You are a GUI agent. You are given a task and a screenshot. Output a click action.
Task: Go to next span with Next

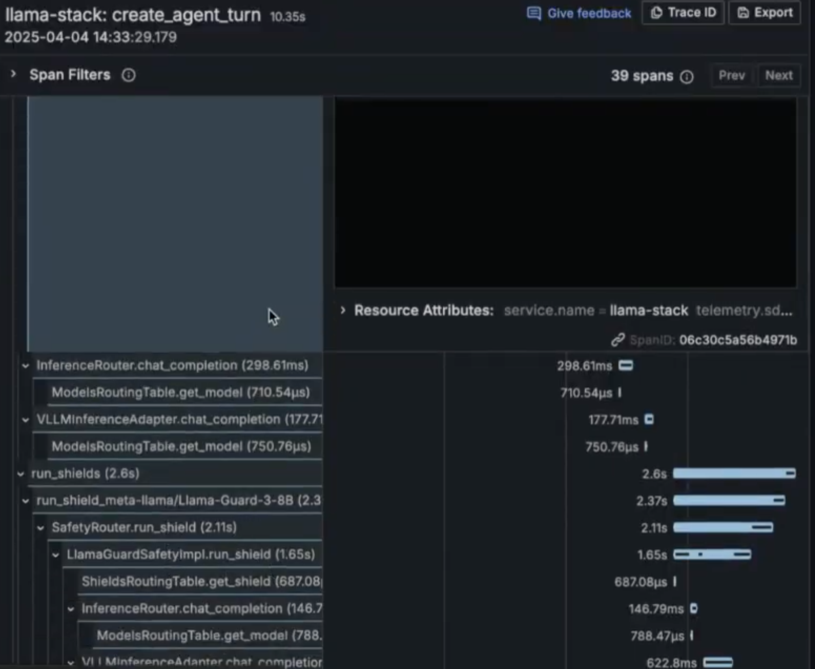[779, 75]
